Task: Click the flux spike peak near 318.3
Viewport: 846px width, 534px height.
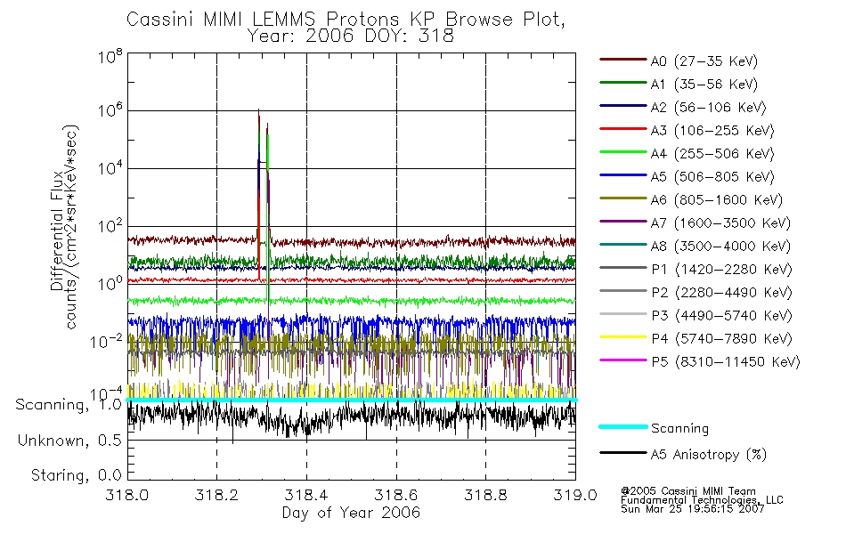Action: (x=259, y=110)
